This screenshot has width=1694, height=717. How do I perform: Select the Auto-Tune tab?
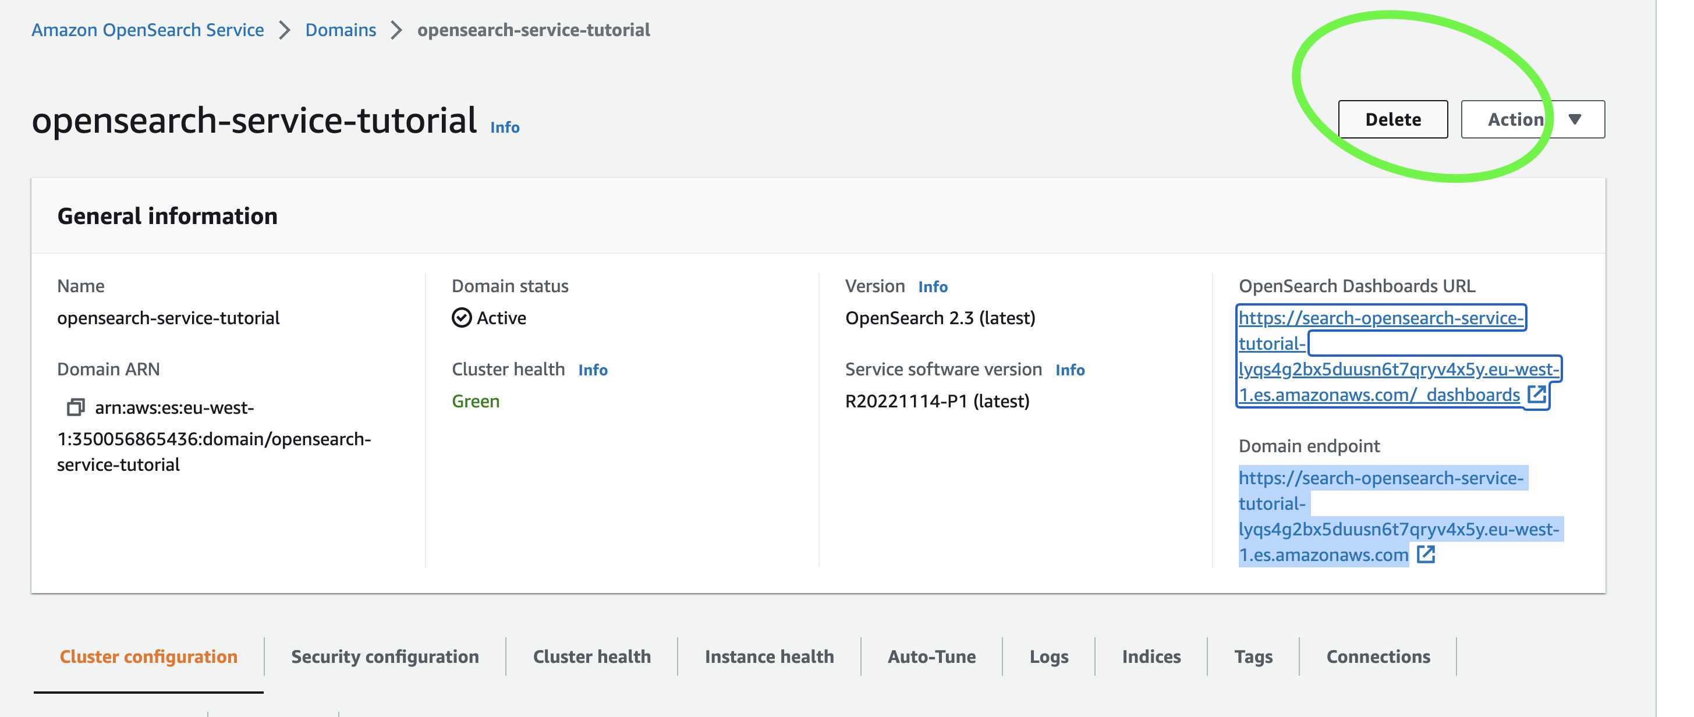pyautogui.click(x=931, y=656)
